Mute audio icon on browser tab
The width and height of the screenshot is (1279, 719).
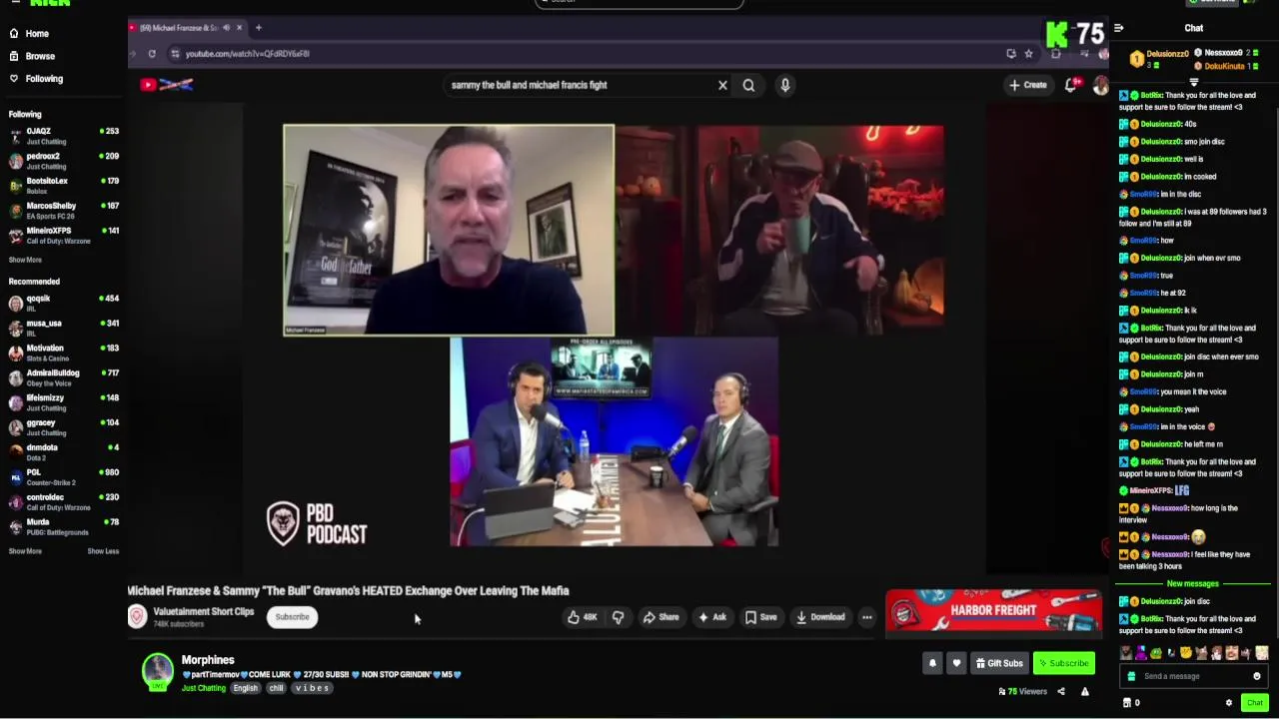[226, 28]
